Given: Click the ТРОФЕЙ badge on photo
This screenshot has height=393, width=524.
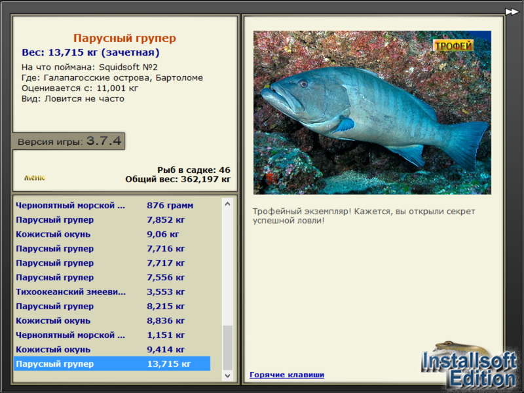Looking at the screenshot, I should pyautogui.click(x=453, y=46).
